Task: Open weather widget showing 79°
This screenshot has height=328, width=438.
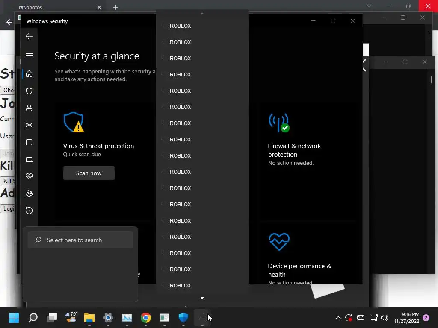Action: (x=71, y=317)
